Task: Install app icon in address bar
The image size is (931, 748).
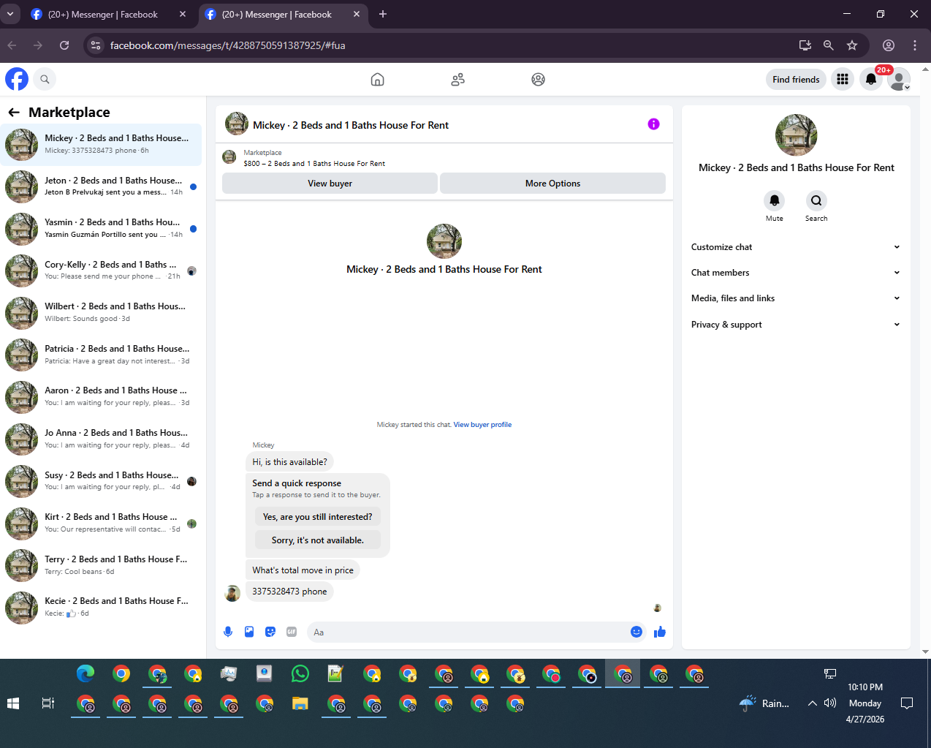Action: (x=805, y=45)
